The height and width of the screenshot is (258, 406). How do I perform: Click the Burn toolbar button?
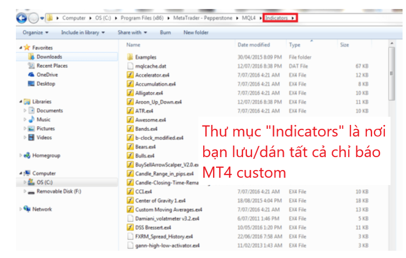tap(165, 32)
